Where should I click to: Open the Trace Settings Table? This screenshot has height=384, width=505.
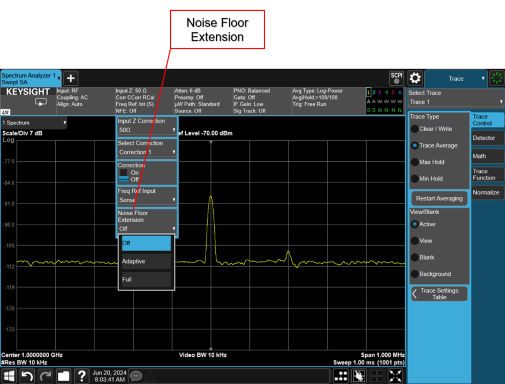pyautogui.click(x=439, y=293)
